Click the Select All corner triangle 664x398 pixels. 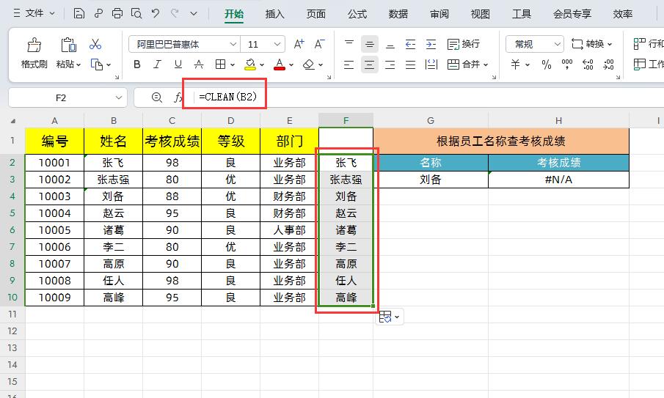click(x=12, y=120)
